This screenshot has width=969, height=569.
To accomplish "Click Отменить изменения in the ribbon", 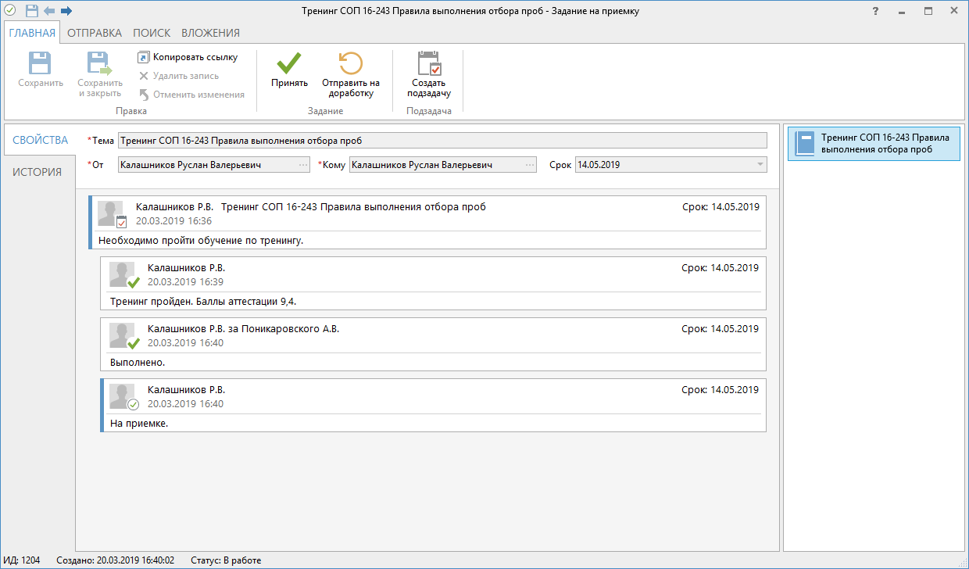I will tap(191, 95).
